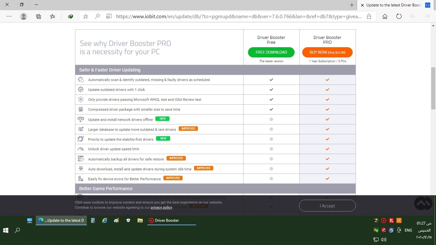The image size is (436, 245).
Task: Click gear icon for 'Update outdated drivers with 1 click'
Action: pyautogui.click(x=81, y=90)
